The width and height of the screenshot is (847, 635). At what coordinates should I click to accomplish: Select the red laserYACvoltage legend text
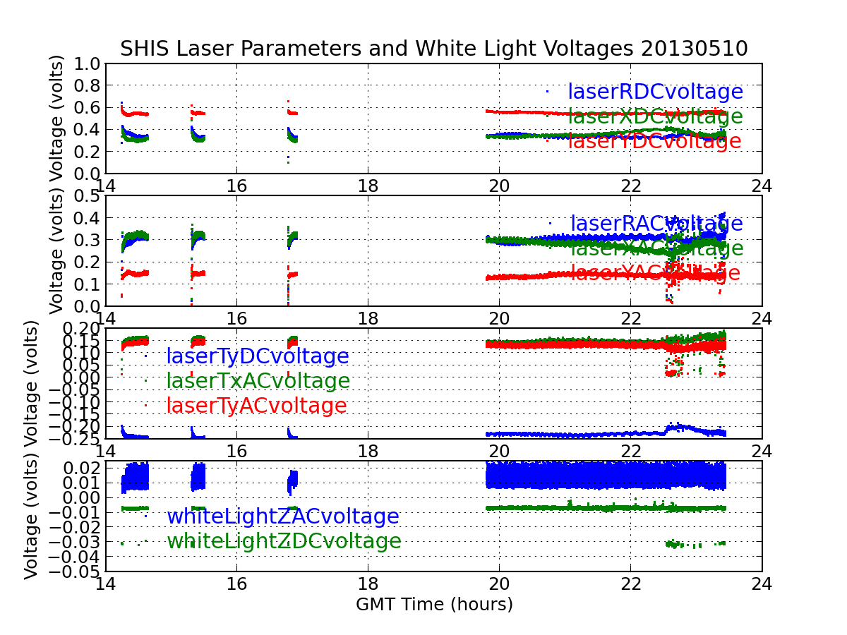[655, 273]
